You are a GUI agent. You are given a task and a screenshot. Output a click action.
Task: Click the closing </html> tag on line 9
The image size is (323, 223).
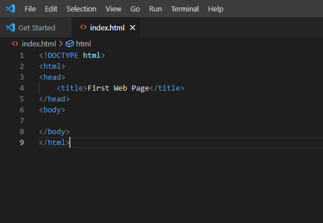click(54, 143)
